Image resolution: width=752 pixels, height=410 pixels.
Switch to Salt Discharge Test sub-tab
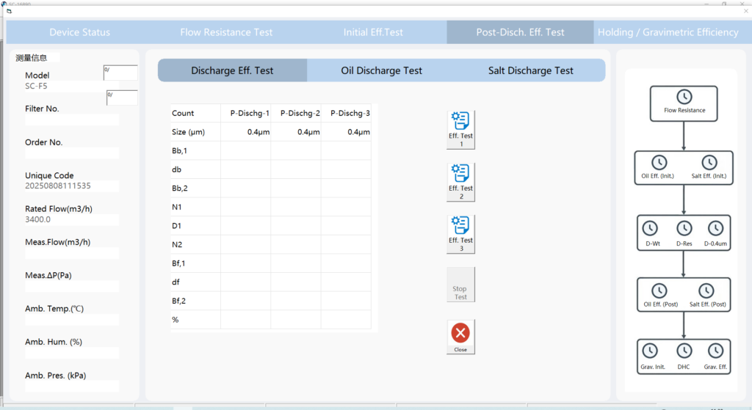tap(530, 70)
